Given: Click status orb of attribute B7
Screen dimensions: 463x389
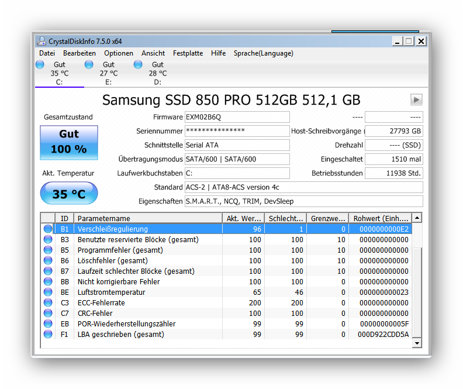Looking at the screenshot, I should (48, 271).
